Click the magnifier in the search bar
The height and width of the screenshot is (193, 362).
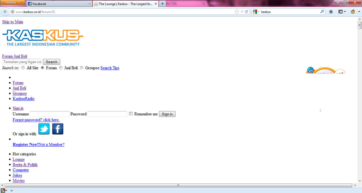pyautogui.click(x=322, y=12)
